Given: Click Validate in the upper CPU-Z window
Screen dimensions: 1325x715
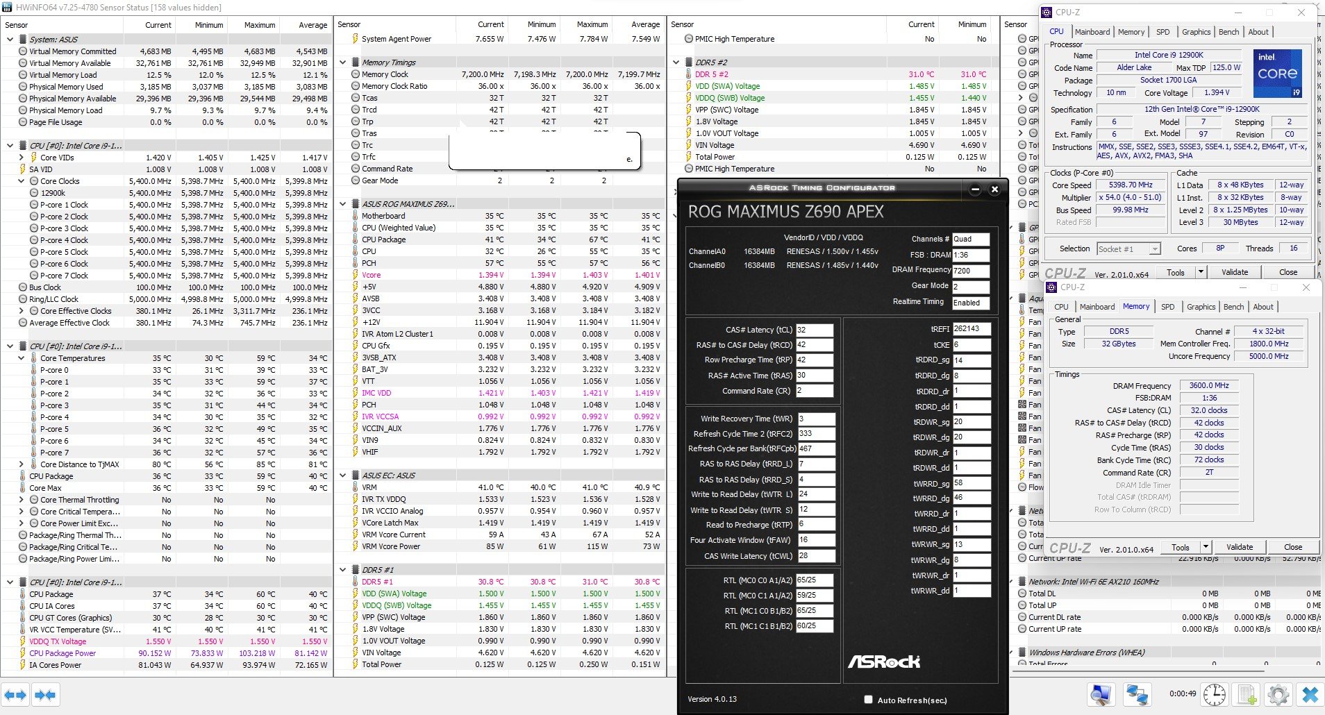Looking at the screenshot, I should (1234, 272).
